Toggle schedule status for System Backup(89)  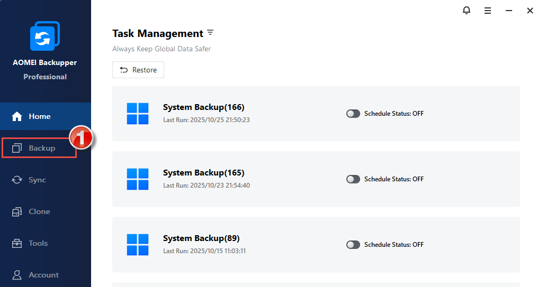tap(353, 245)
